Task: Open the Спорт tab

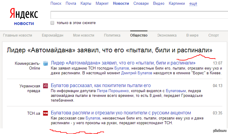Action: (x=213, y=35)
